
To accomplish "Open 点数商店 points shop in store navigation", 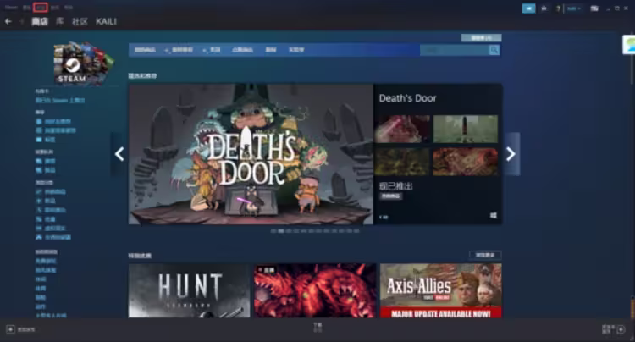I will [243, 50].
